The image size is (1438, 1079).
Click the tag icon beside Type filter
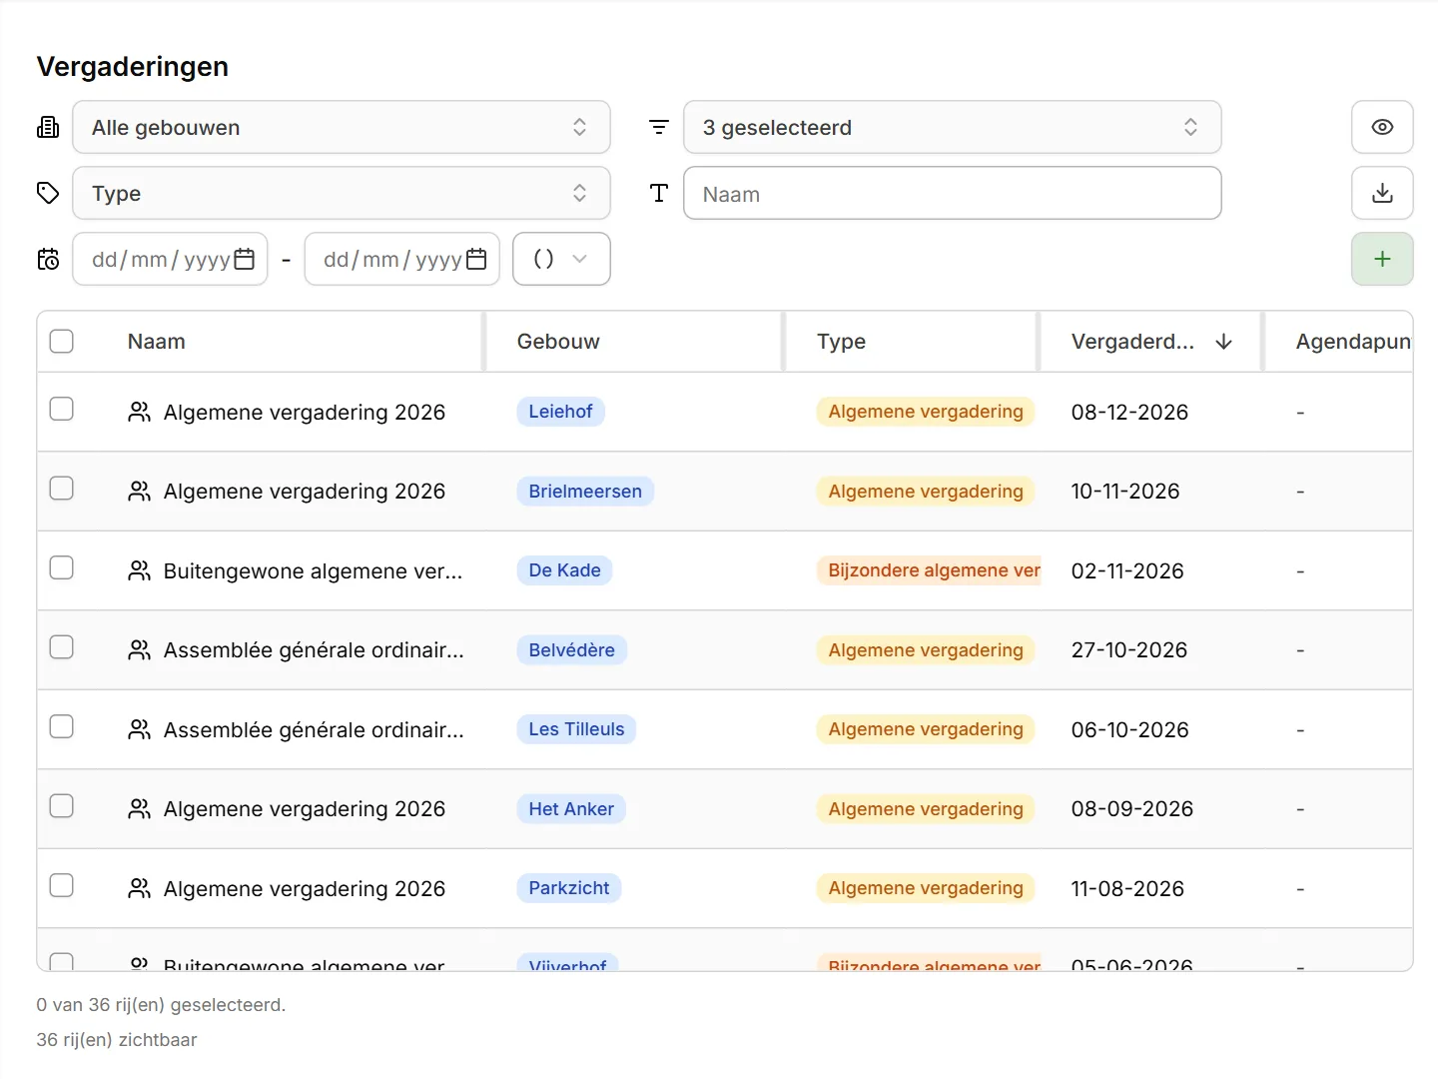(x=48, y=193)
